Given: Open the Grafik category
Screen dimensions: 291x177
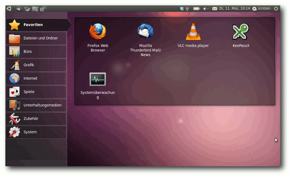Looking at the screenshot, I should tap(36, 65).
